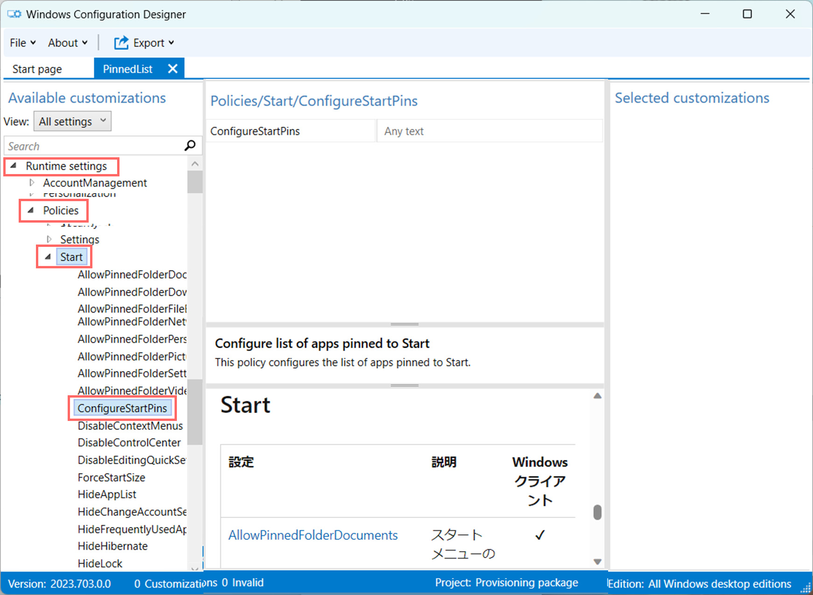Image resolution: width=813 pixels, height=595 pixels.
Task: Expand the Settings node under Policies
Action: click(49, 239)
